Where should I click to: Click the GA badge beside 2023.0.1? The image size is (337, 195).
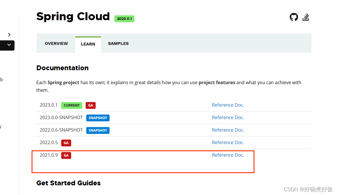(x=91, y=105)
